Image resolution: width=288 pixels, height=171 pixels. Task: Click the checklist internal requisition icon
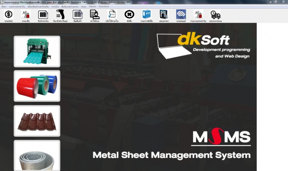112,14
